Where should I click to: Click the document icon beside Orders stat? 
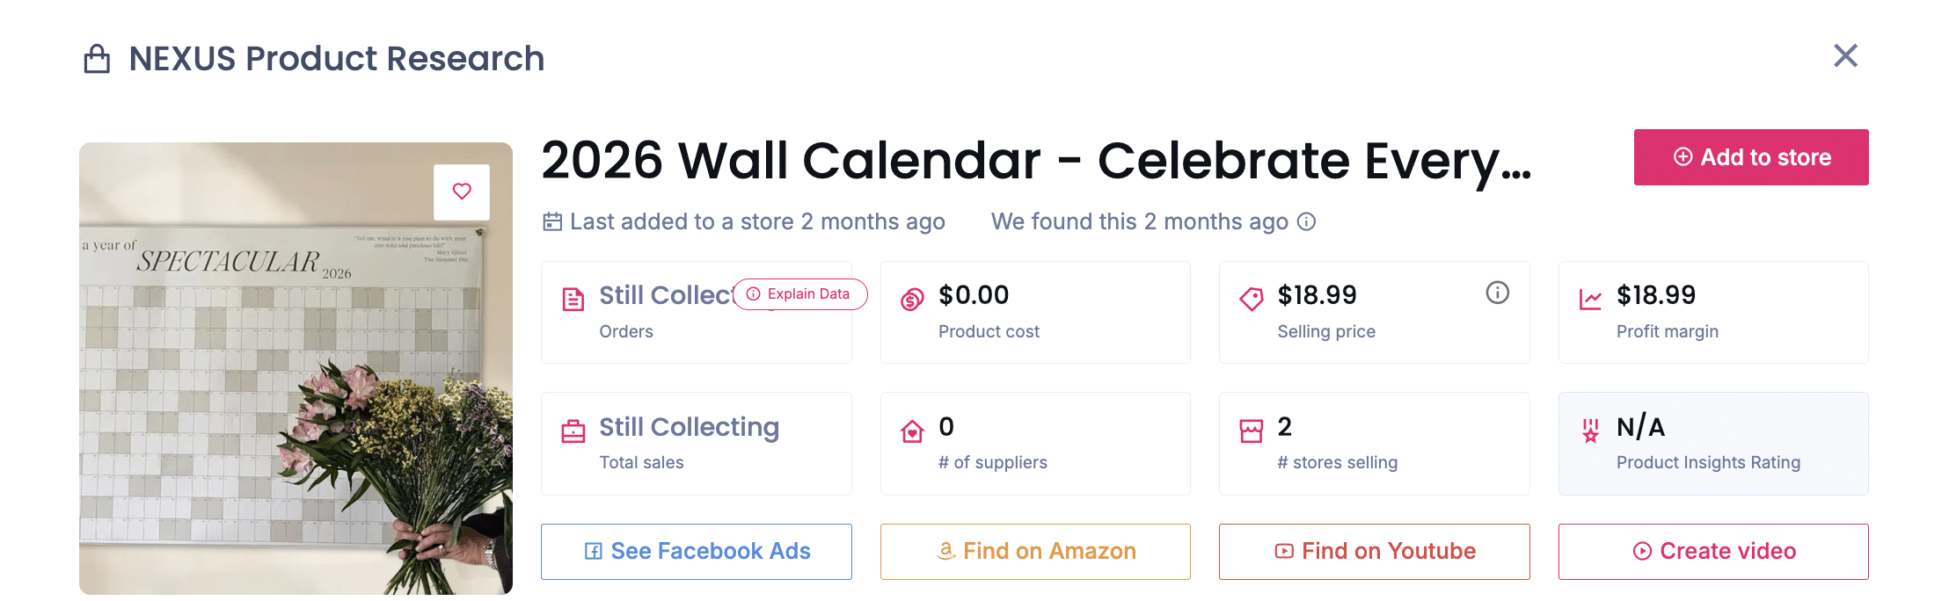(x=573, y=298)
